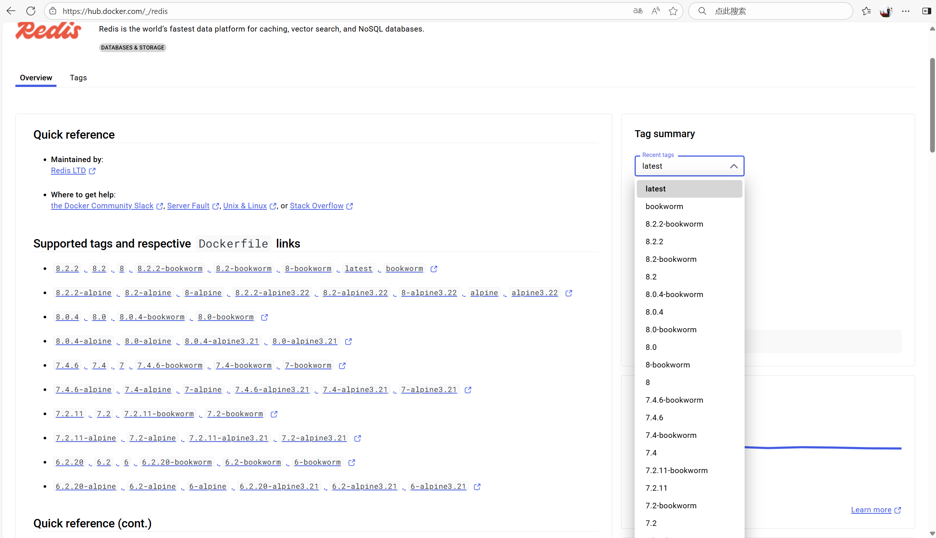This screenshot has height=538, width=936.
Task: Click the read aloud icon
Action: [655, 11]
